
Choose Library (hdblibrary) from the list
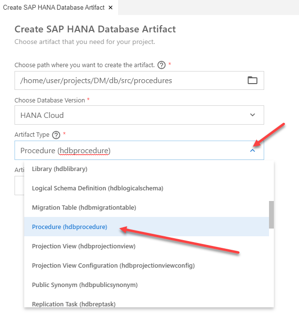pos(147,169)
